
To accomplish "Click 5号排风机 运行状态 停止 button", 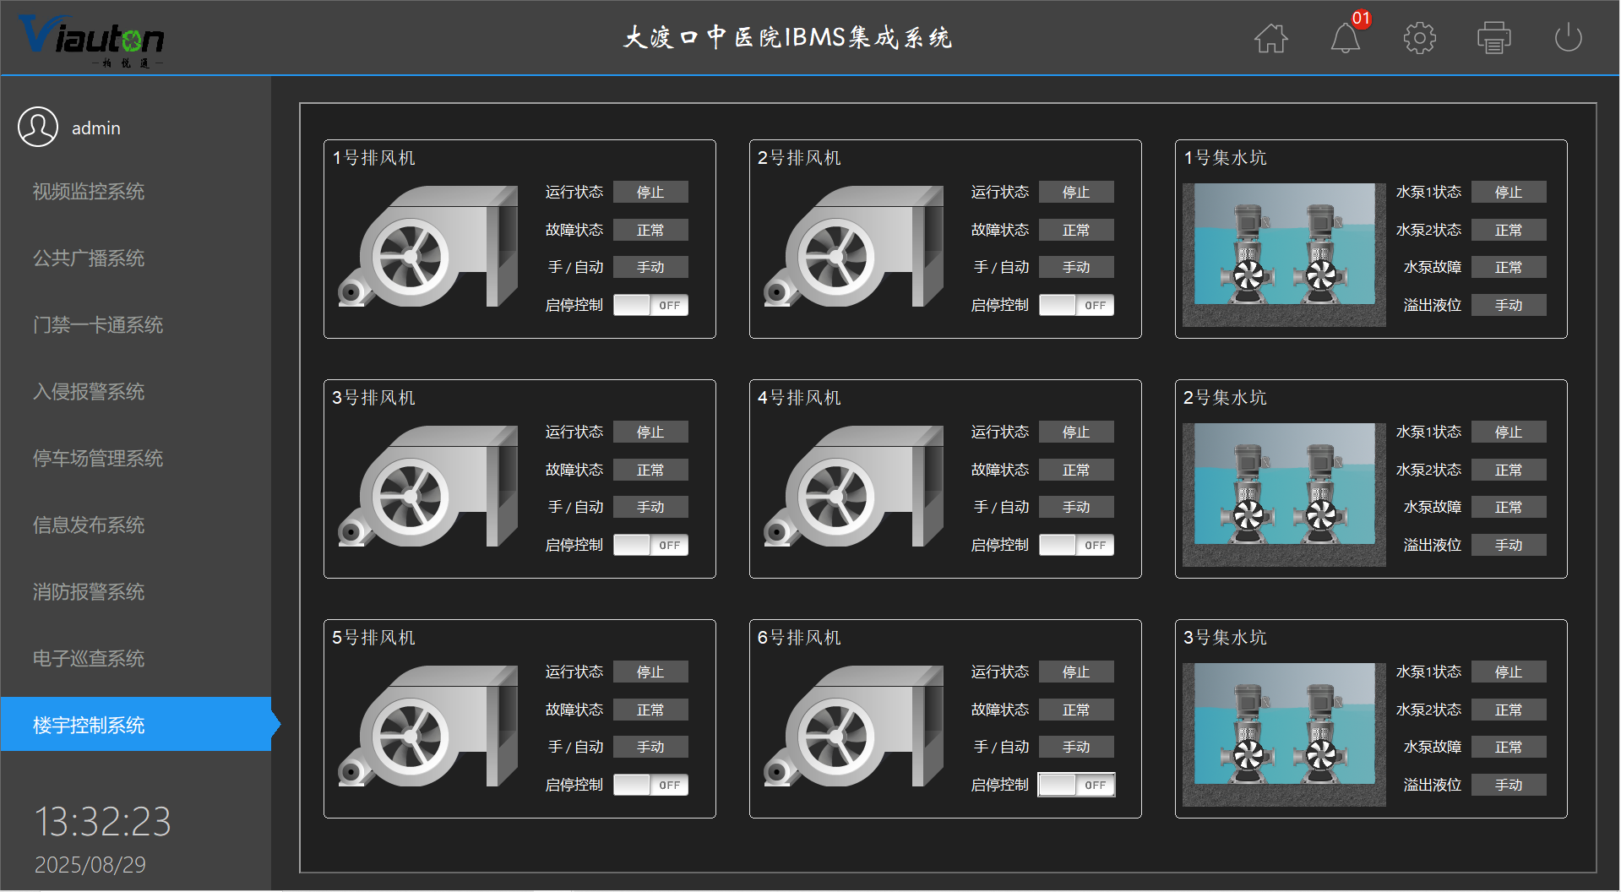I will tap(650, 672).
